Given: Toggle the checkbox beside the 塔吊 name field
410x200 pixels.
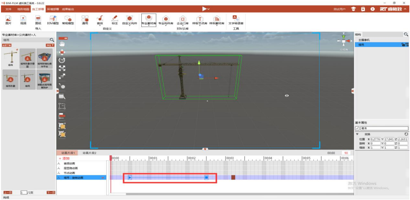Looking at the screenshot, I should pyautogui.click(x=357, y=128).
